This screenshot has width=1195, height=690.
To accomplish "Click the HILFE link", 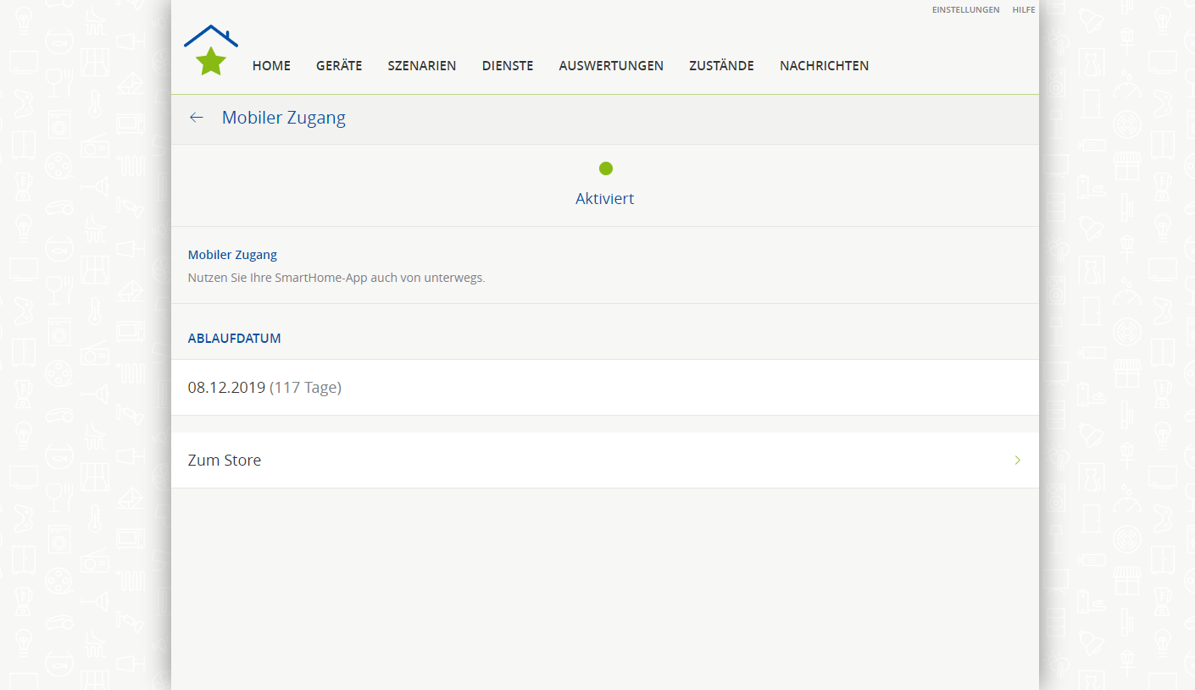I will click(x=1023, y=10).
